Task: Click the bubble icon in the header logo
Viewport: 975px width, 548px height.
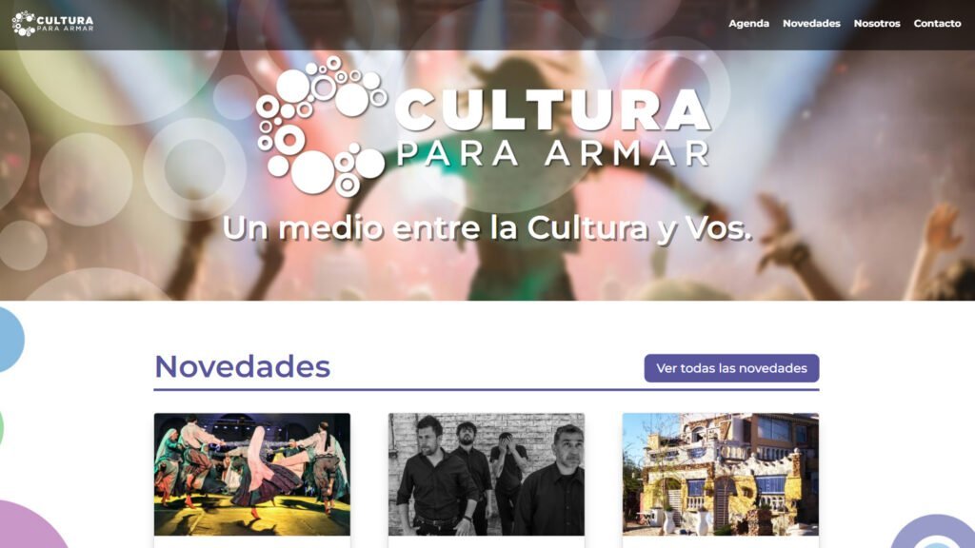Action: pyautogui.click(x=23, y=24)
